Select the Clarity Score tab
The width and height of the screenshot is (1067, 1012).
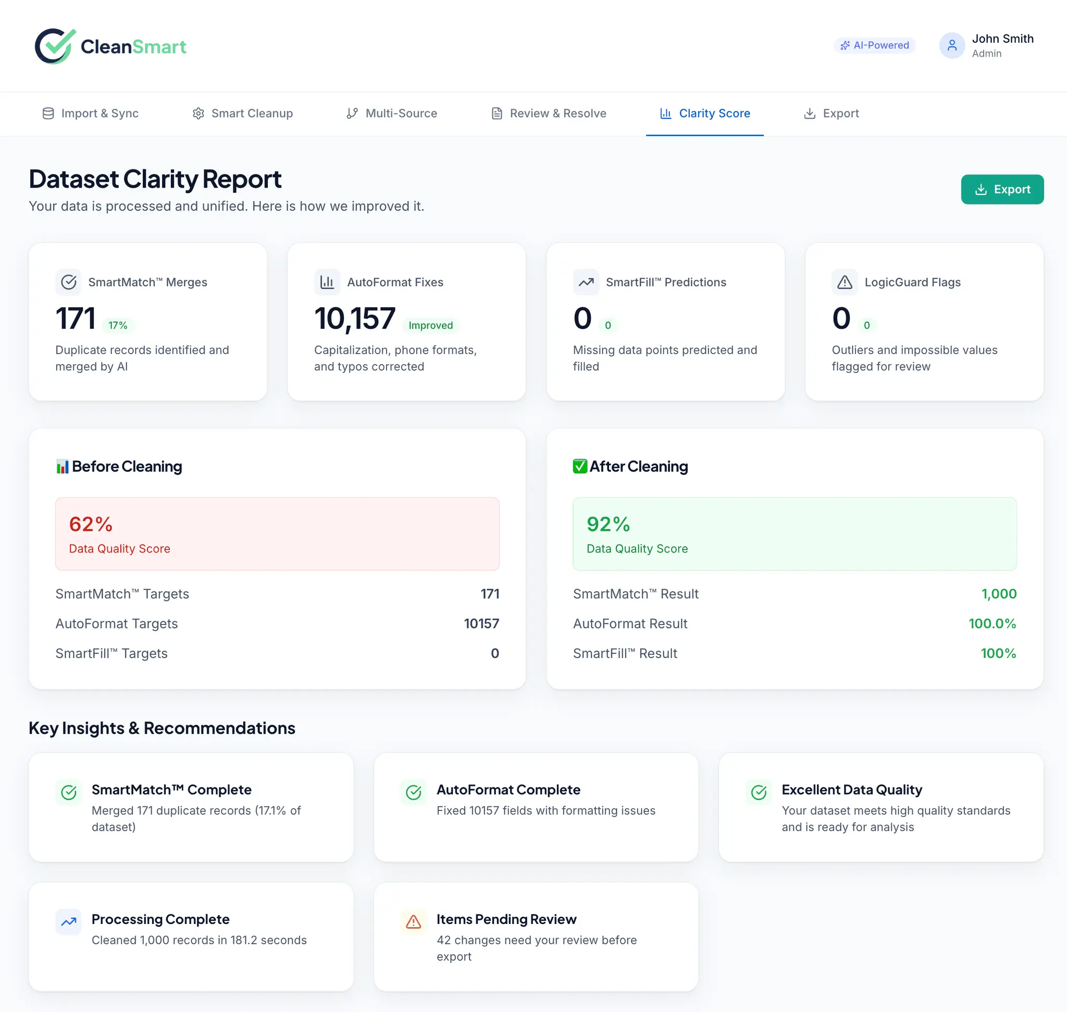coord(705,114)
